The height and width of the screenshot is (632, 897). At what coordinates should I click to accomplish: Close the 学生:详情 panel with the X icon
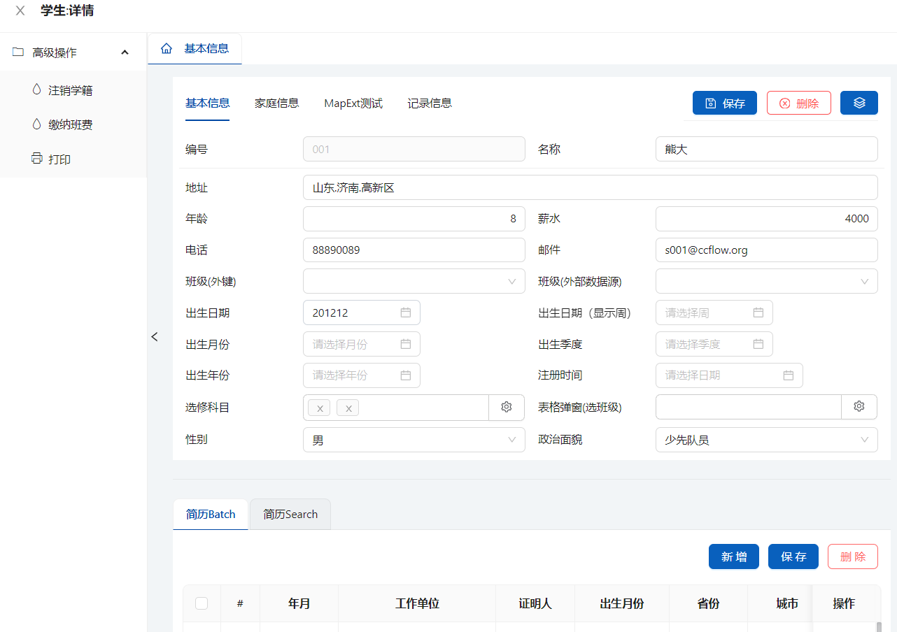coord(20,10)
